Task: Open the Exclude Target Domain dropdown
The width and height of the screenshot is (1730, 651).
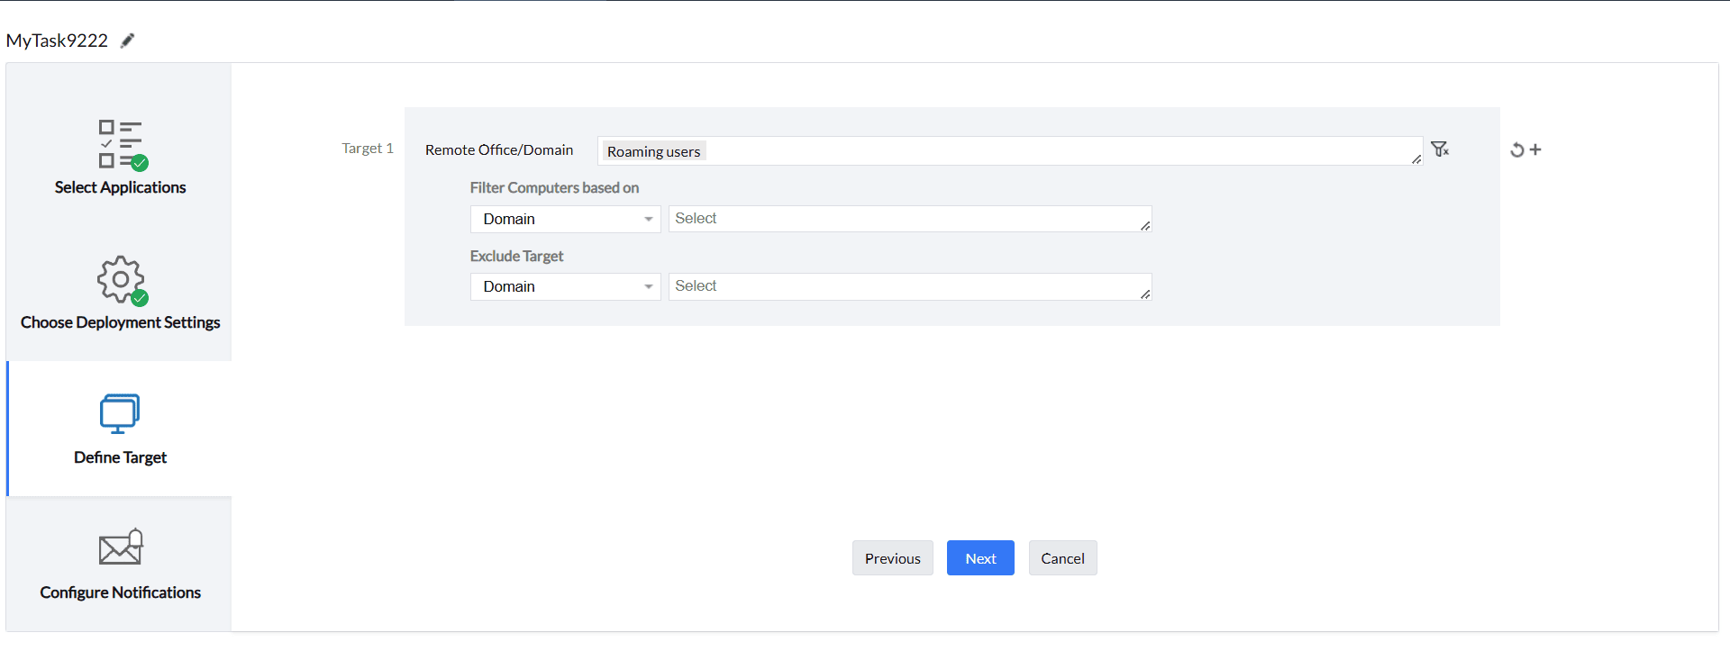Action: tap(565, 286)
